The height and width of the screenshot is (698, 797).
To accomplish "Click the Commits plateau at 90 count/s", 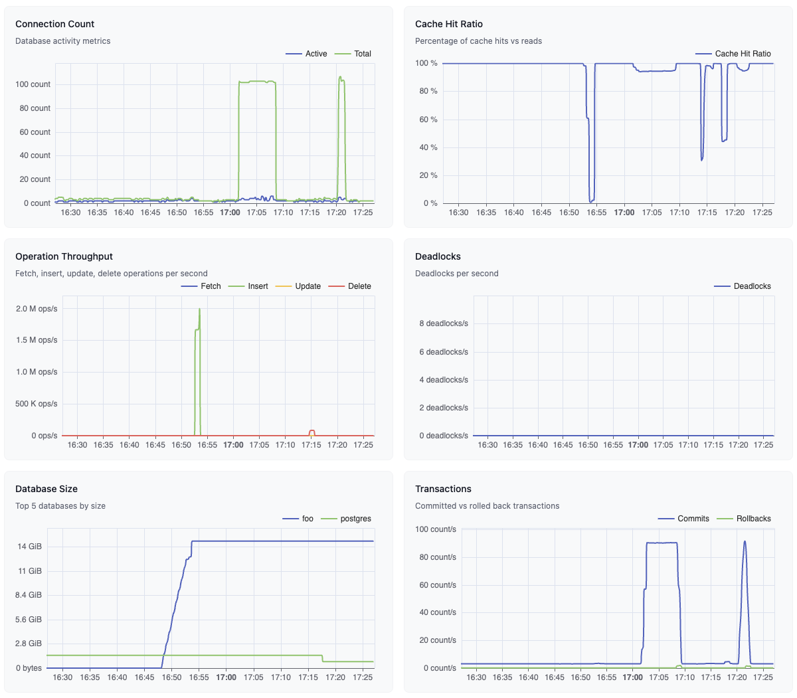I will tap(662, 543).
